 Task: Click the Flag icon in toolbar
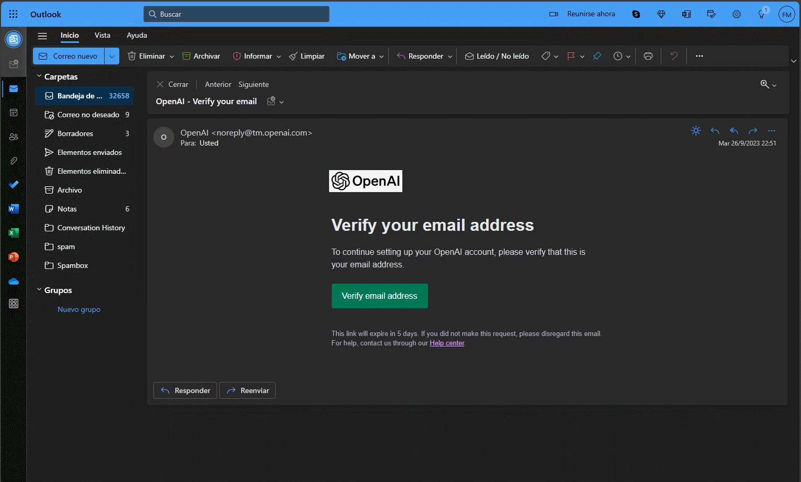571,56
